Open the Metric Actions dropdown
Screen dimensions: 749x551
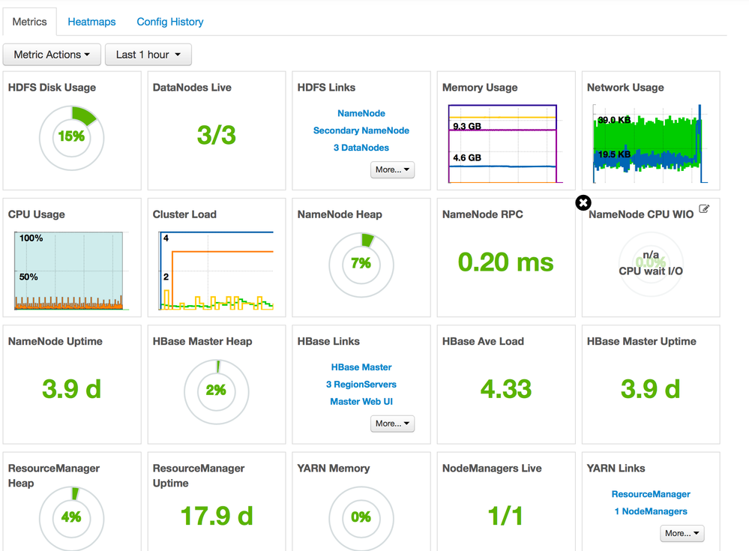(52, 55)
